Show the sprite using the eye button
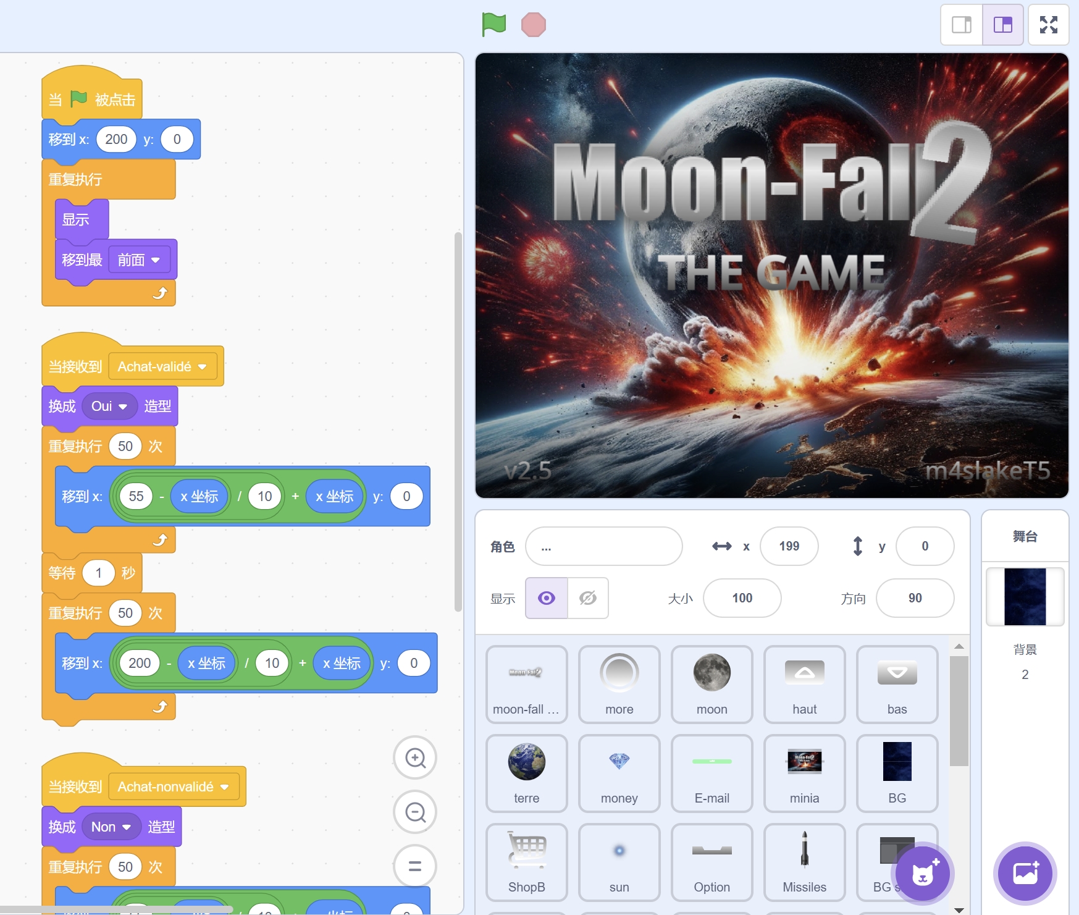The width and height of the screenshot is (1079, 915). tap(547, 598)
